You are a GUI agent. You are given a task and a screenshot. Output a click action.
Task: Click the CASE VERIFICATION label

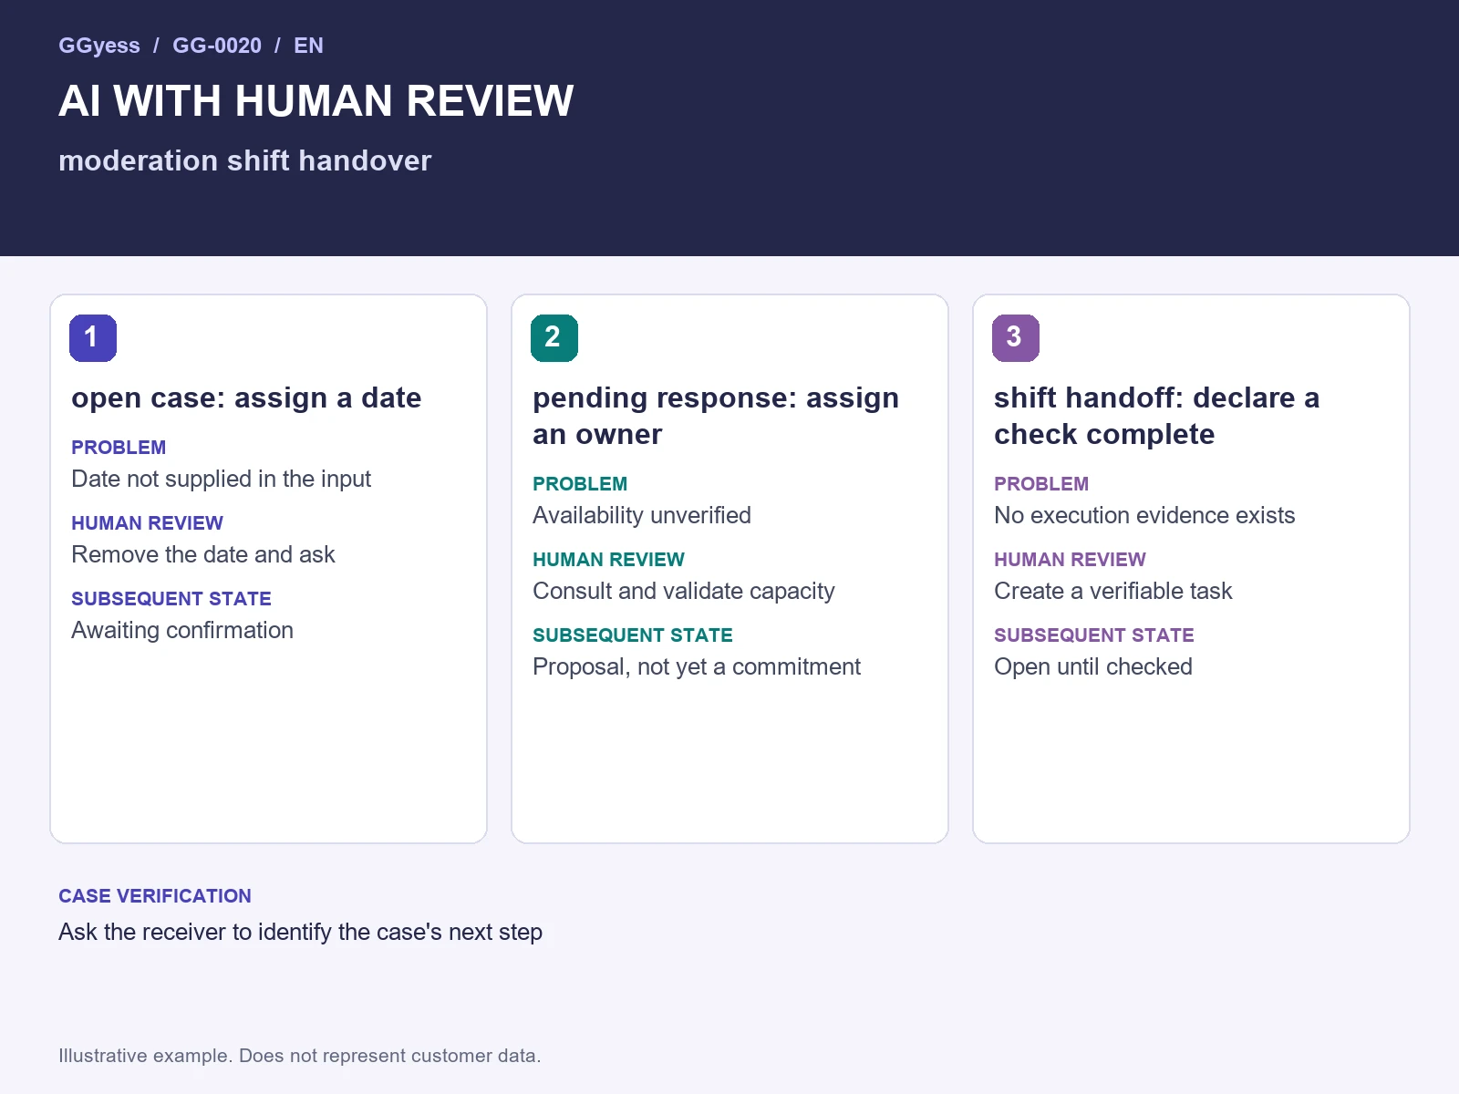(x=155, y=896)
